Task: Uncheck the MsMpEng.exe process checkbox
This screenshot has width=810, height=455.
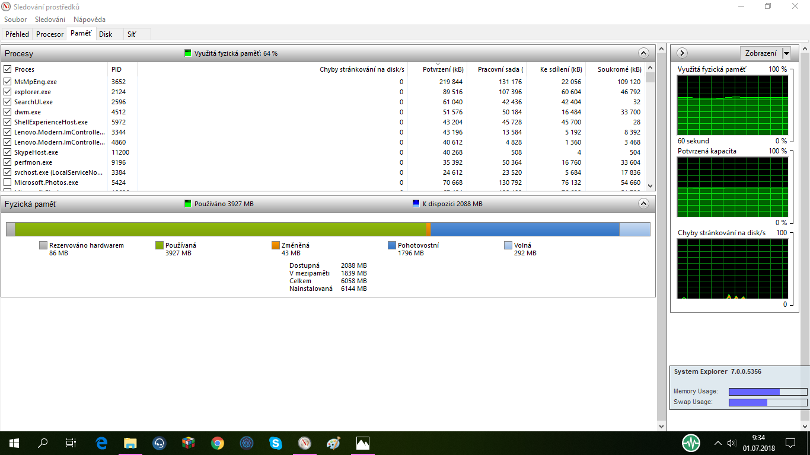Action: 8,82
